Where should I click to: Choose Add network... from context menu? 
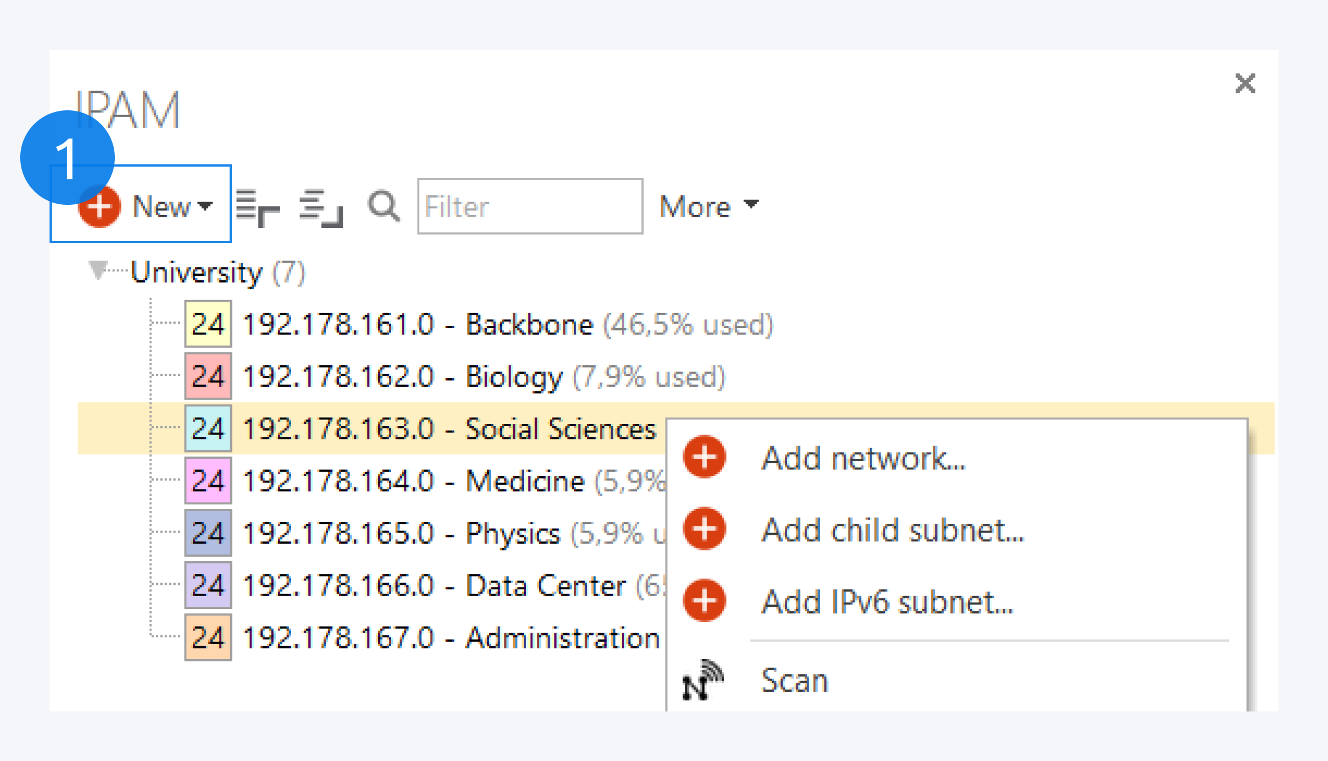pyautogui.click(x=863, y=458)
